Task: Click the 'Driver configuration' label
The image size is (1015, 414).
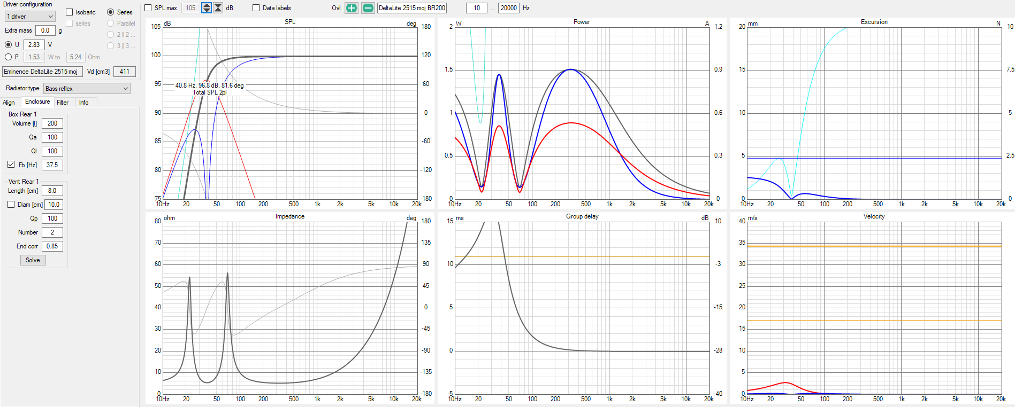Action: 28,4
